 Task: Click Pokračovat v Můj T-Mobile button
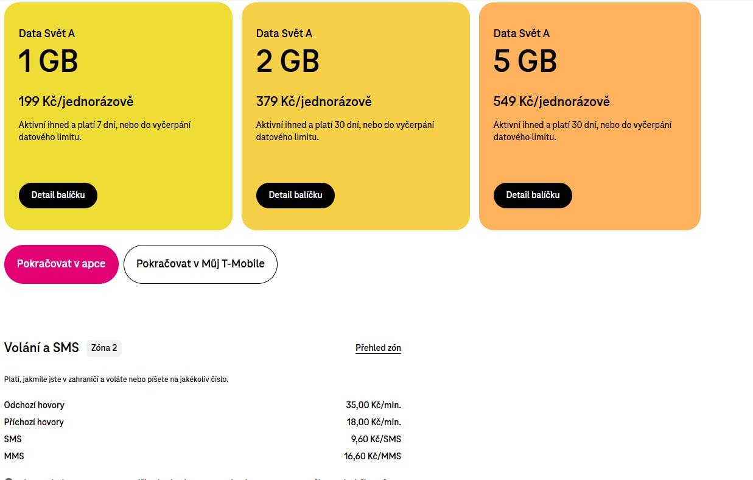(200, 264)
